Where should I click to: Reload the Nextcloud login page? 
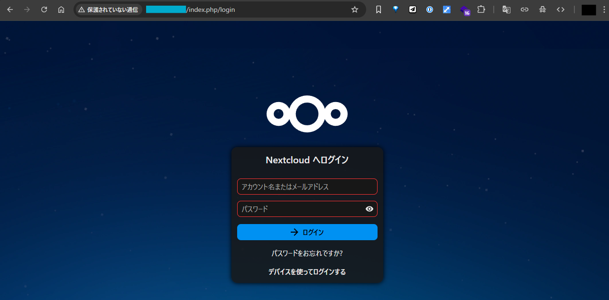pyautogui.click(x=44, y=9)
